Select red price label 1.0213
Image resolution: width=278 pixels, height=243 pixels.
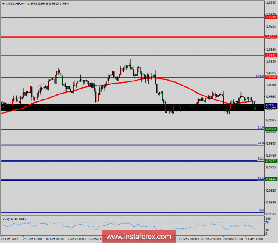pyautogui.click(x=271, y=37)
